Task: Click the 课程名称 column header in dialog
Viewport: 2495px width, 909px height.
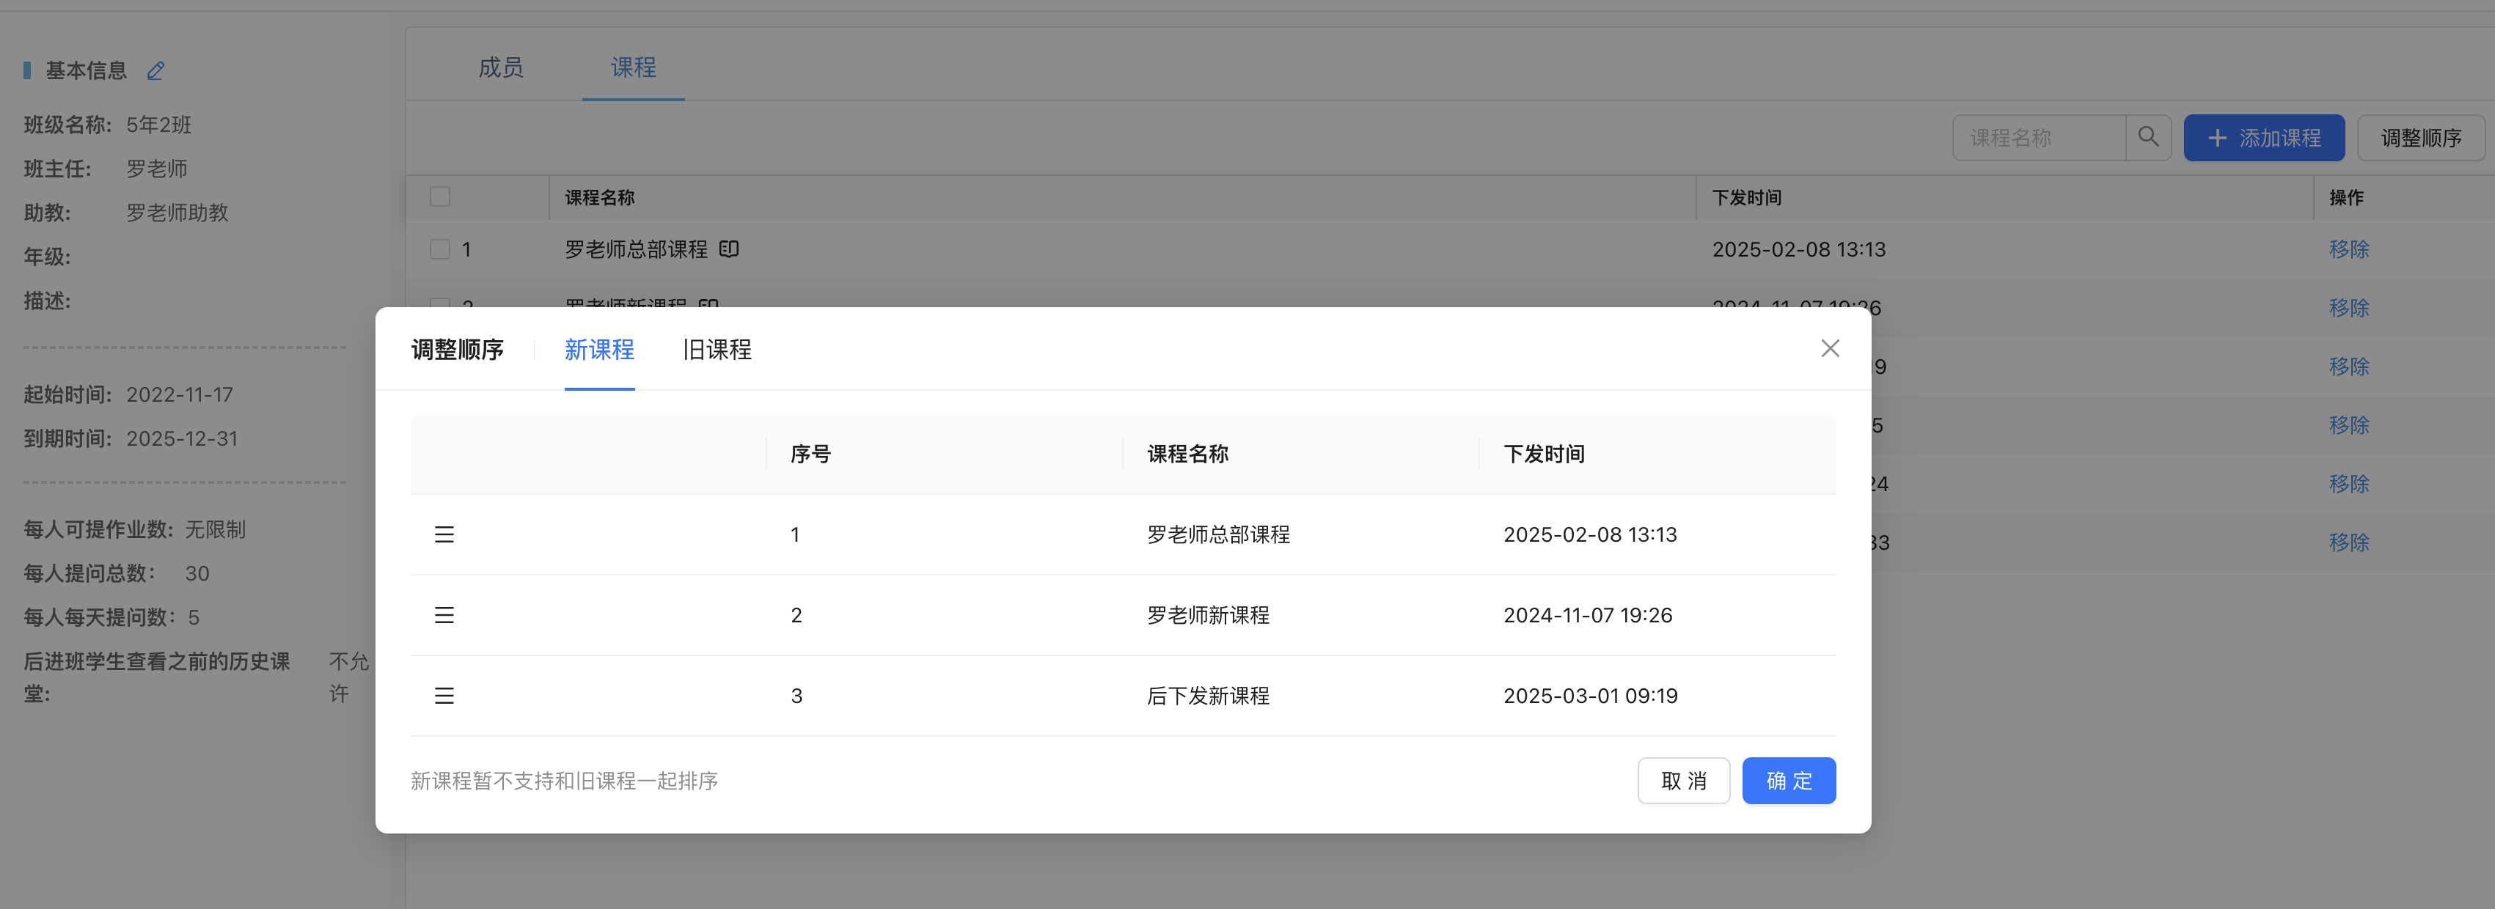Action: pyautogui.click(x=1187, y=454)
